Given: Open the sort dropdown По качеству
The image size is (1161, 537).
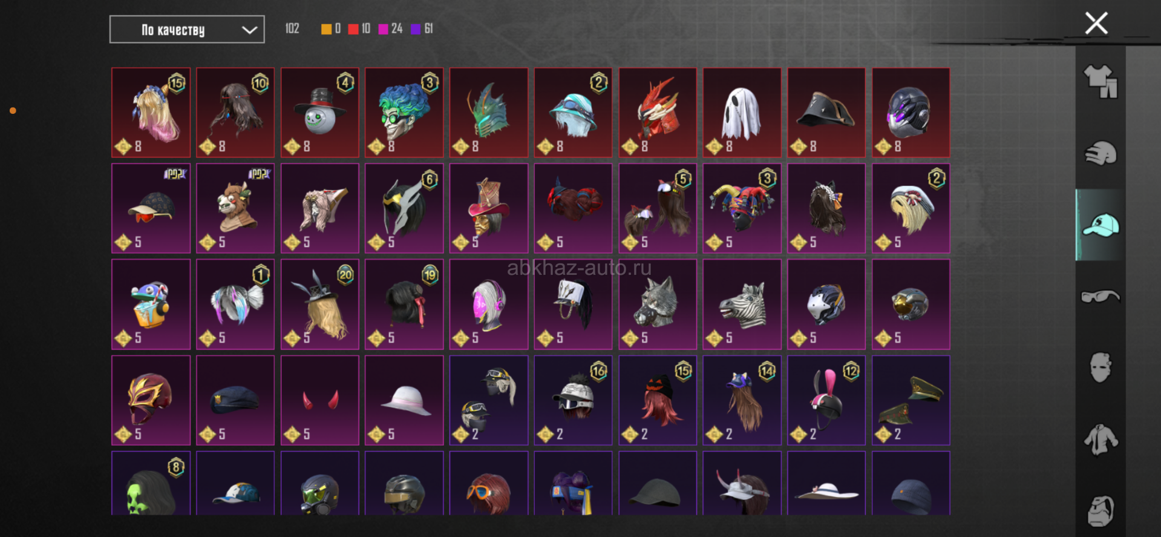Looking at the screenshot, I should [x=187, y=30].
